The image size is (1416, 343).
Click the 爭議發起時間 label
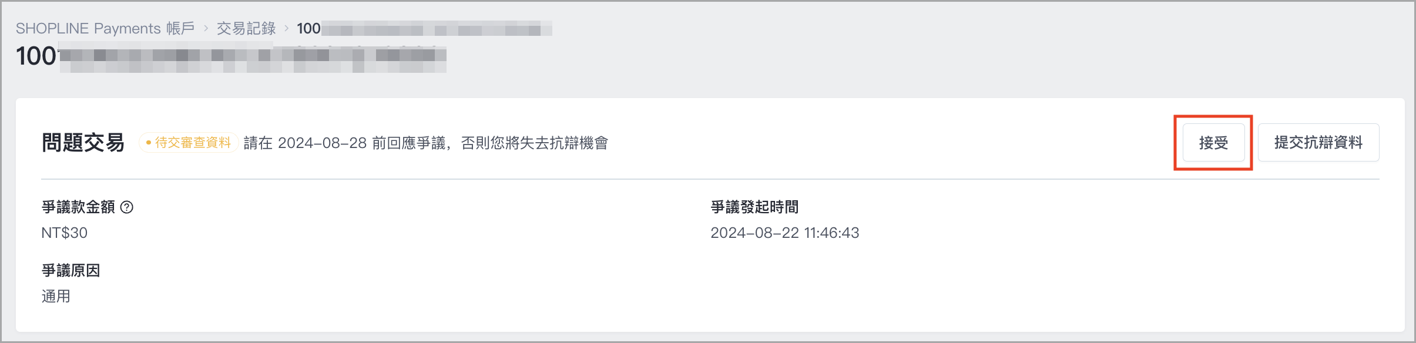coord(754,207)
